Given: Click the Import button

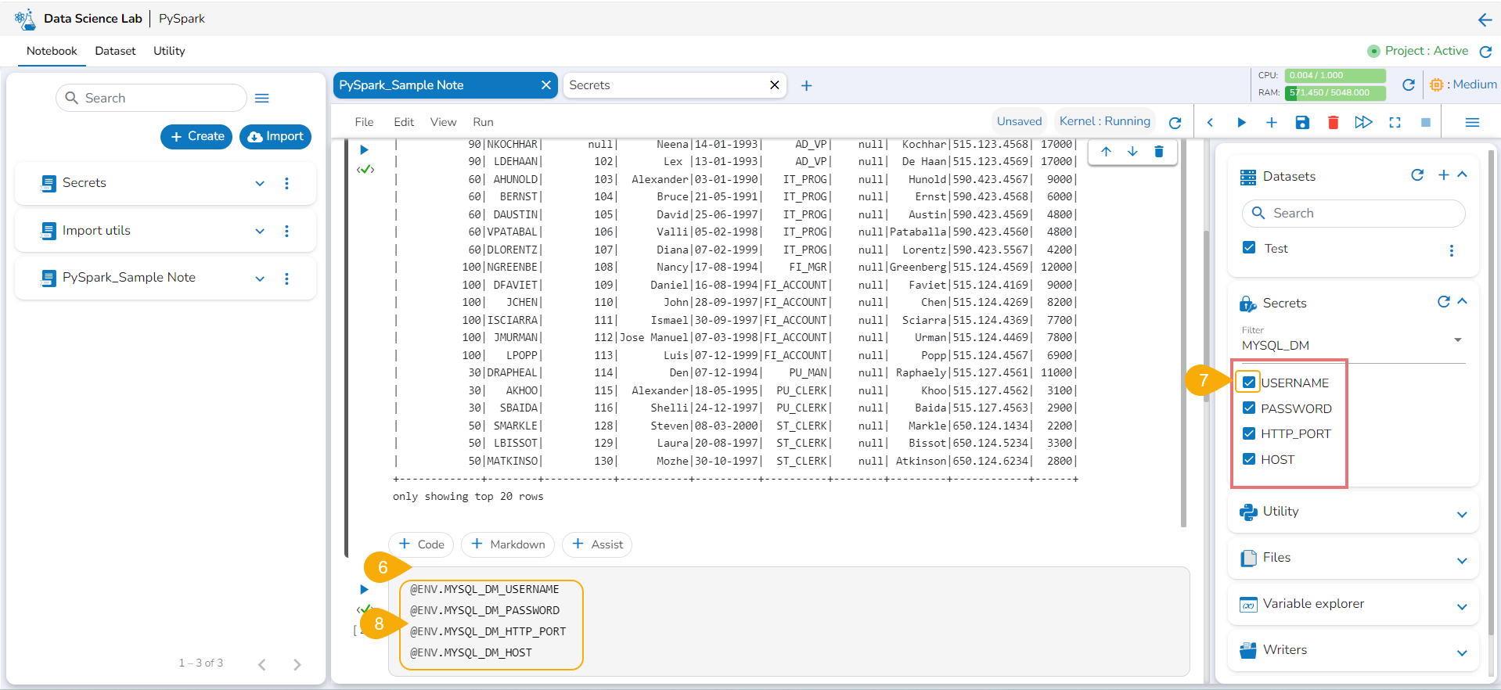Looking at the screenshot, I should (275, 136).
